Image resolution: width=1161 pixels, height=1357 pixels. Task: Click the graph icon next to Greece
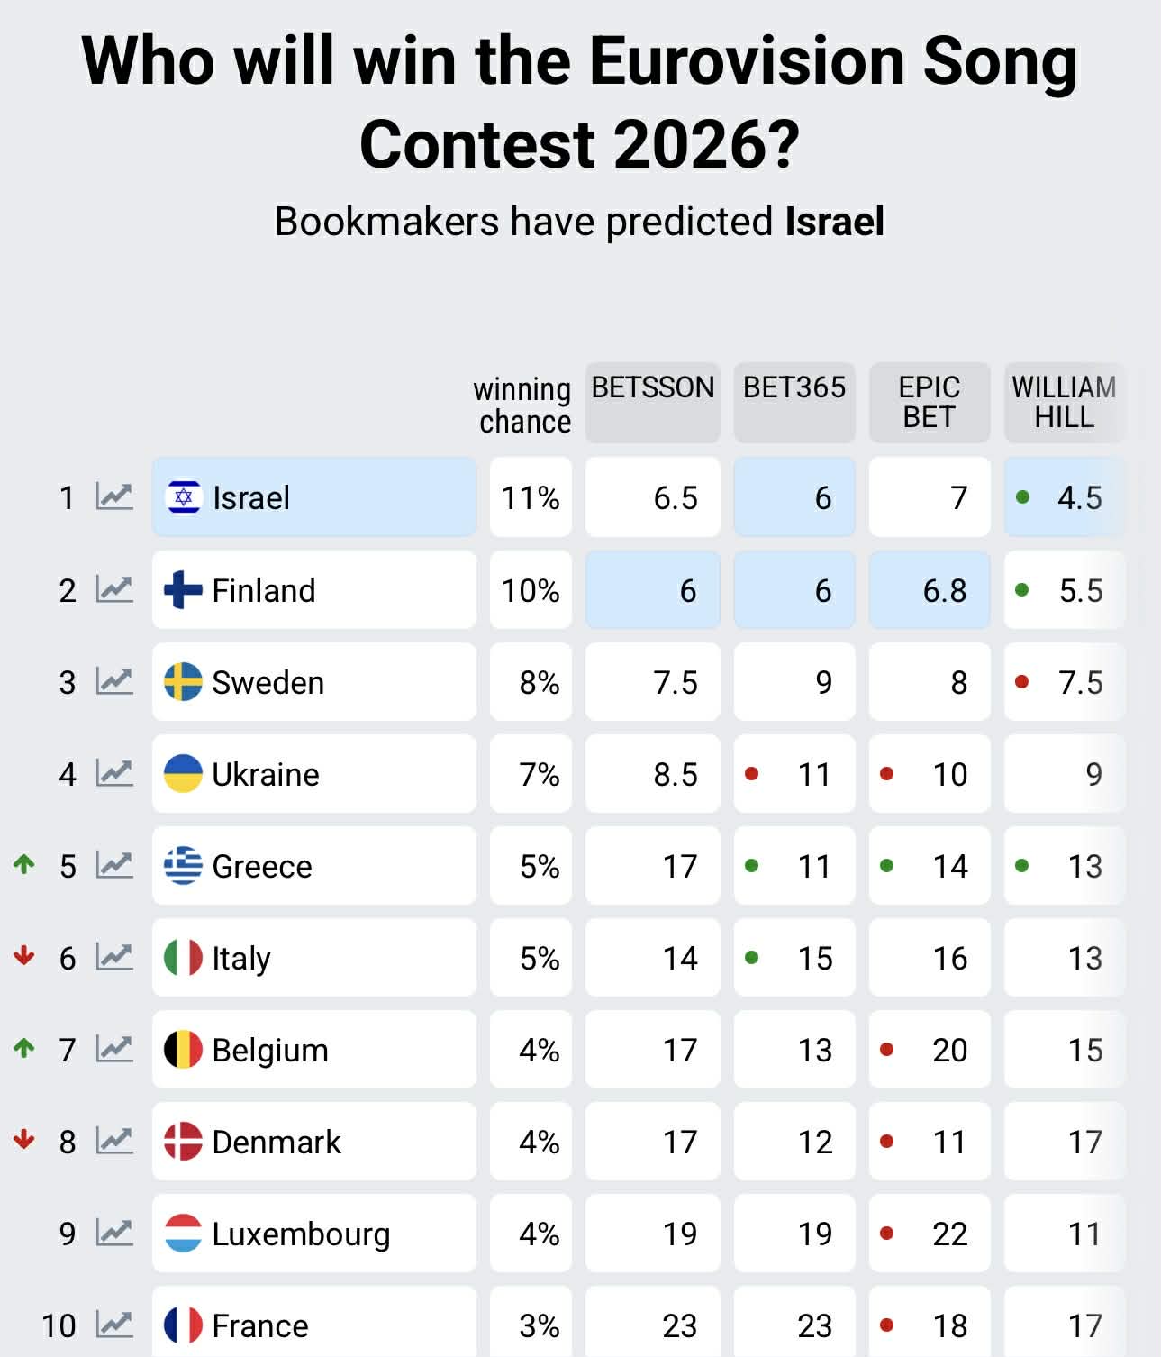click(x=114, y=865)
